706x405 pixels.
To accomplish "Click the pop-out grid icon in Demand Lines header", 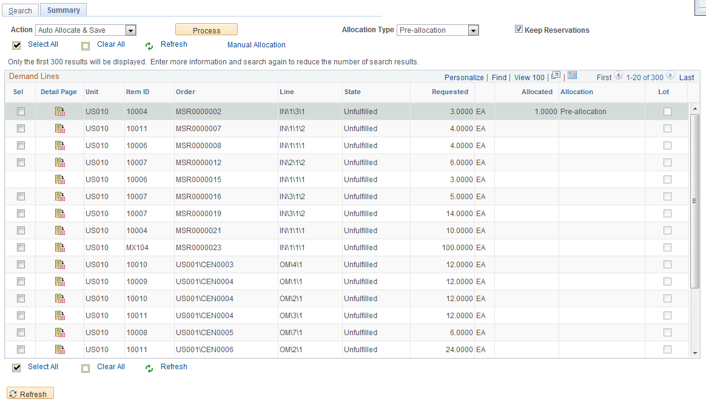I will pyautogui.click(x=555, y=75).
